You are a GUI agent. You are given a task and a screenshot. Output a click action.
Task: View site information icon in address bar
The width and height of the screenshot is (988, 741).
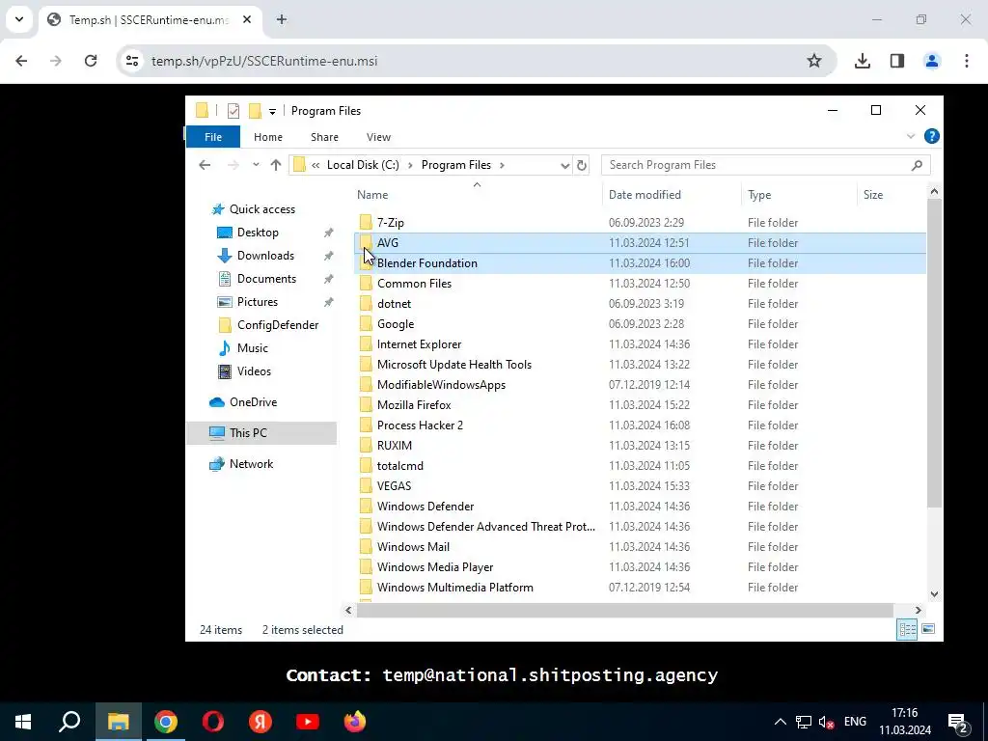pyautogui.click(x=131, y=61)
